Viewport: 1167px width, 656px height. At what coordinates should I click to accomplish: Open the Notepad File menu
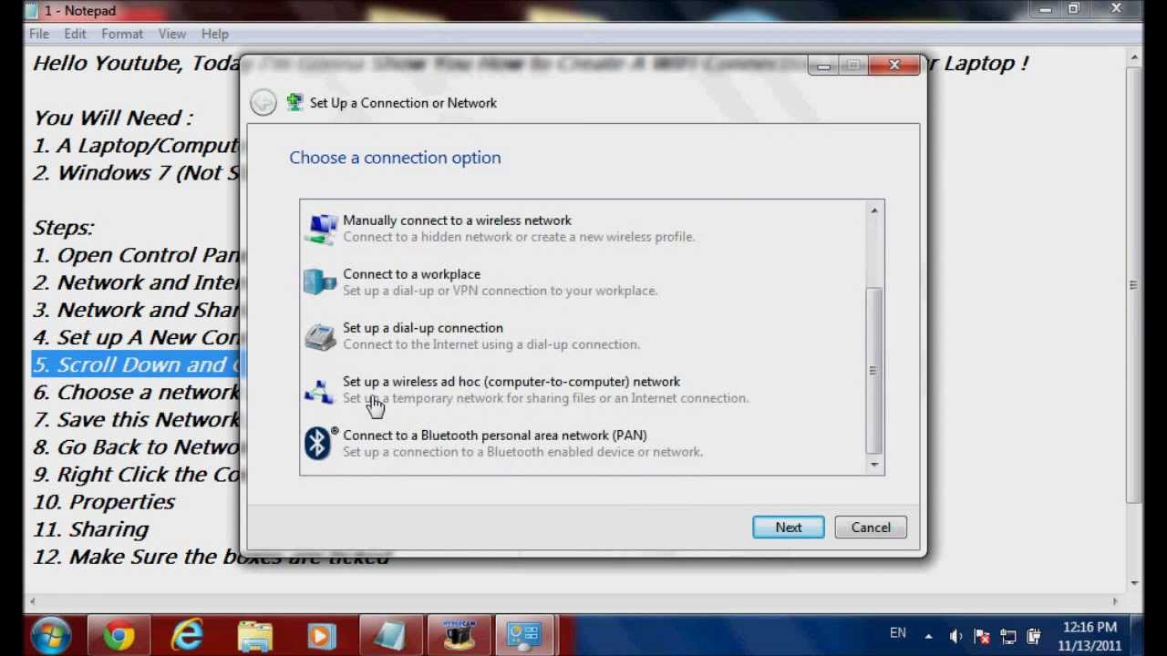point(39,34)
